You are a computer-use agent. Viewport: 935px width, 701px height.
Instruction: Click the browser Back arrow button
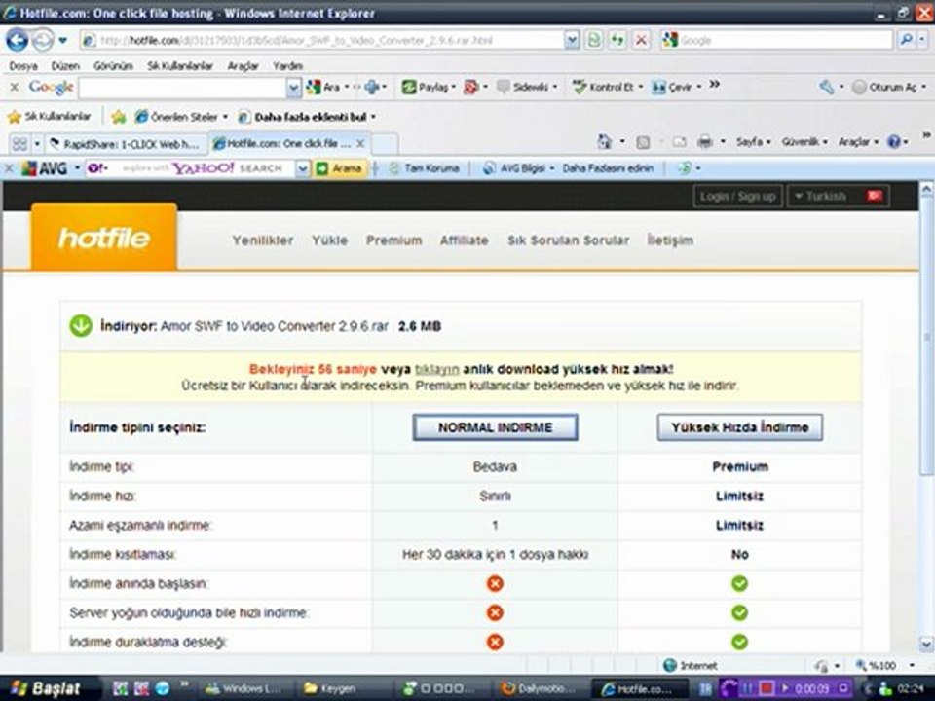17,41
